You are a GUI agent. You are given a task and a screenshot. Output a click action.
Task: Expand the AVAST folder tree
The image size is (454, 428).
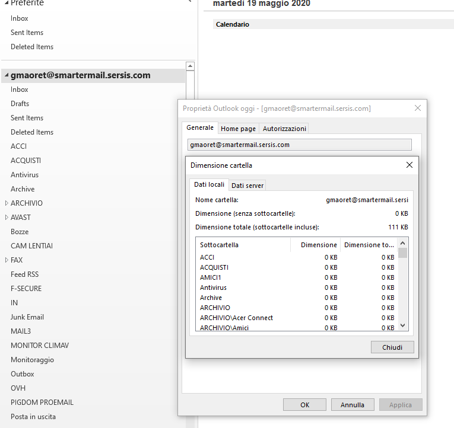pyautogui.click(x=7, y=218)
